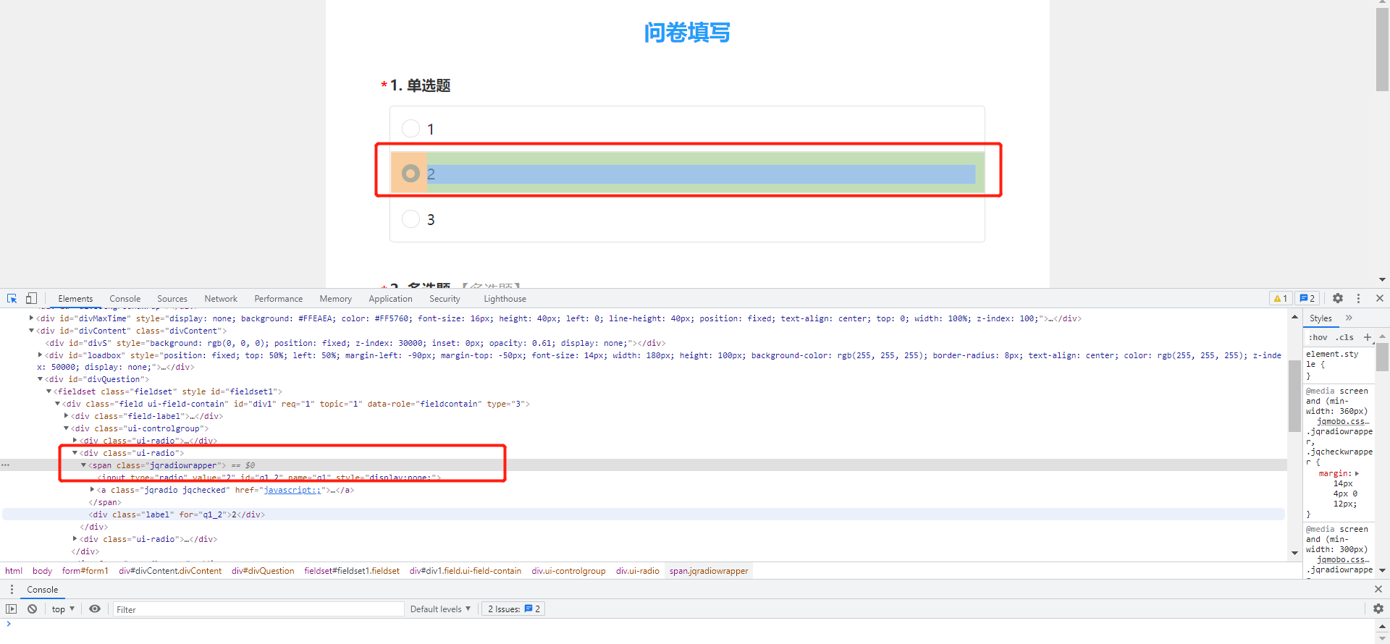Viewport: 1390px width, 644px height.
Task: Open DevTools settings gear icon
Action: (1338, 298)
